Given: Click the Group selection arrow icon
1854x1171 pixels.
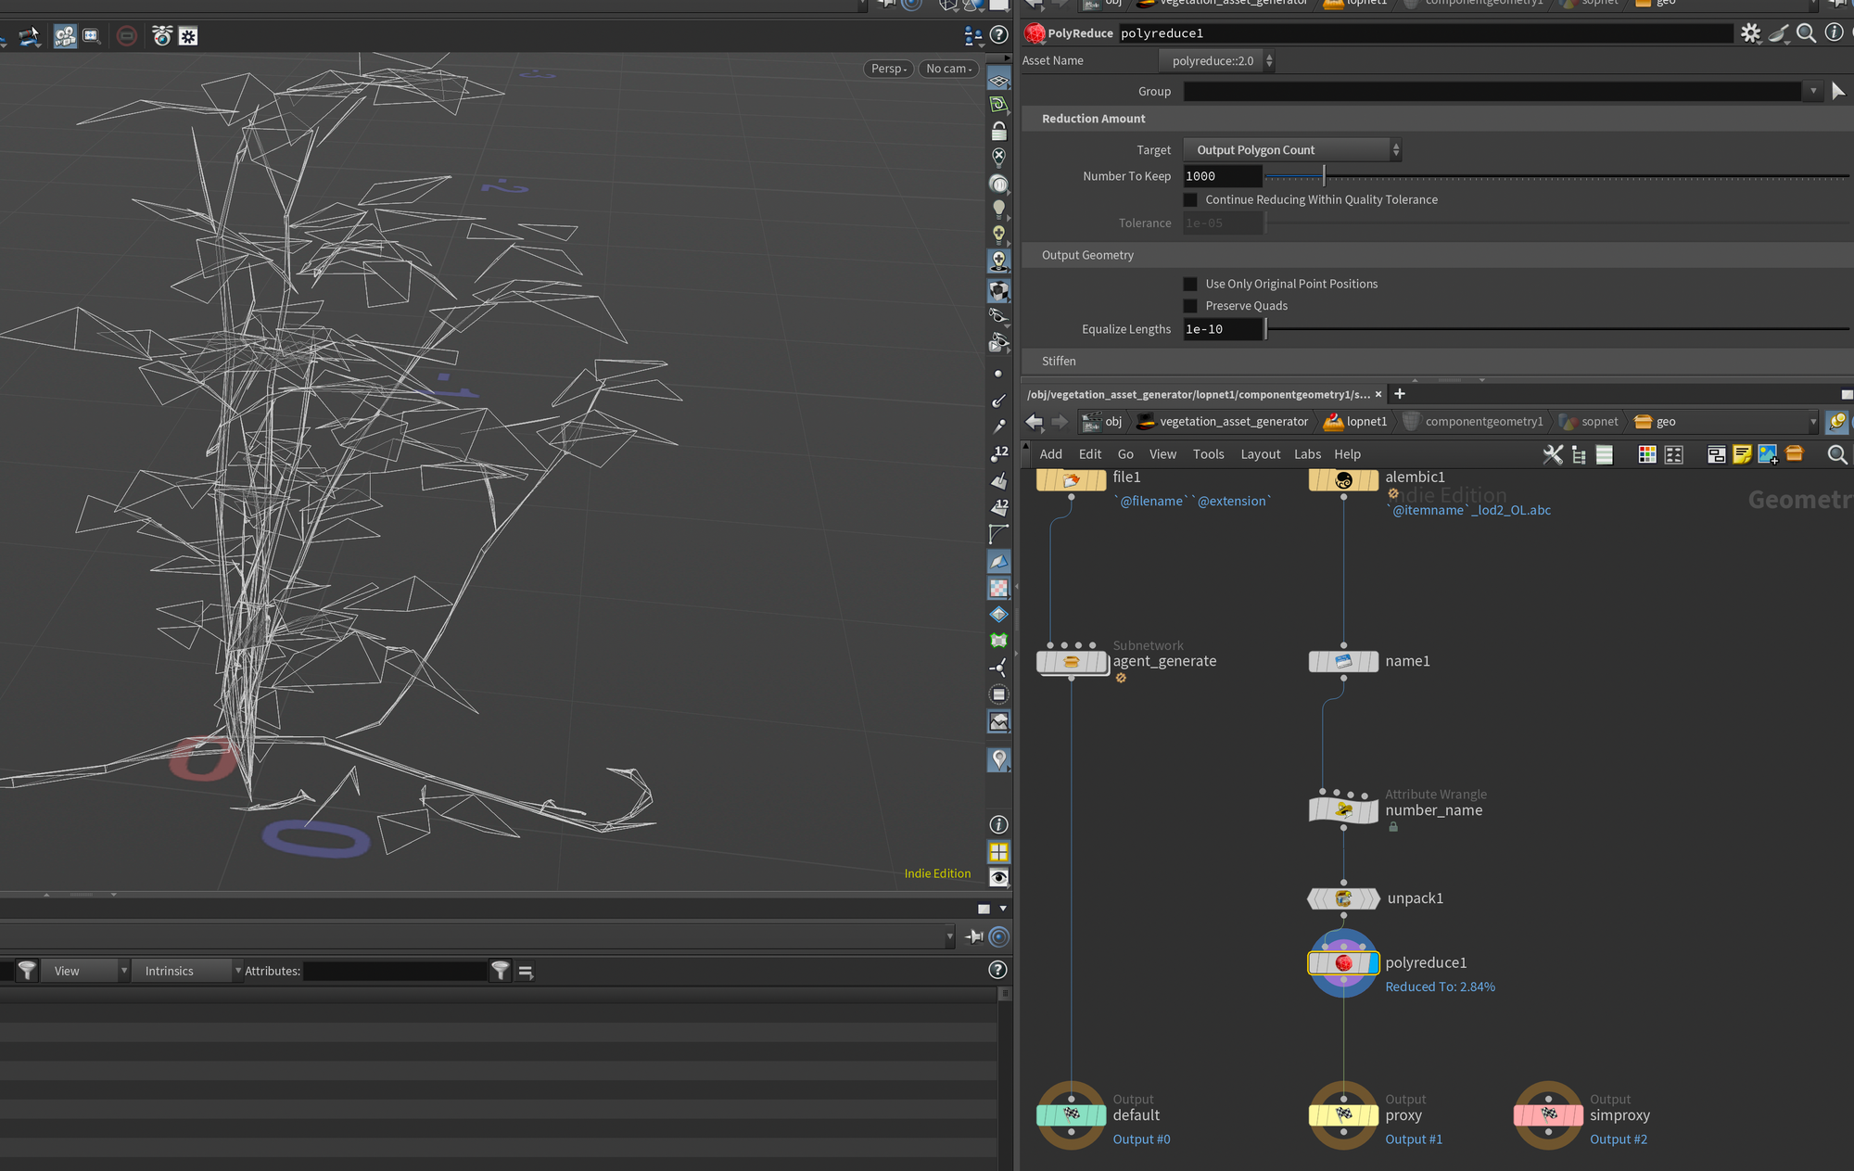Looking at the screenshot, I should [1838, 91].
